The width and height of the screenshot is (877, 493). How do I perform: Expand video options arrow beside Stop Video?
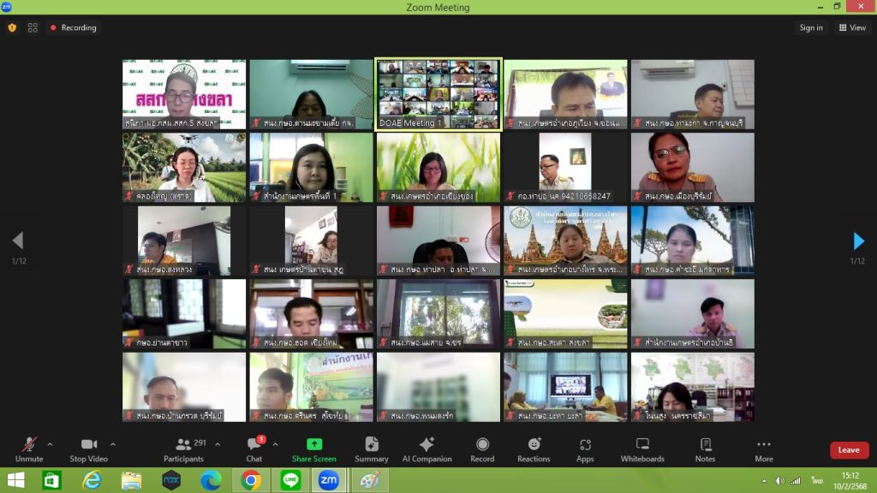click(113, 444)
